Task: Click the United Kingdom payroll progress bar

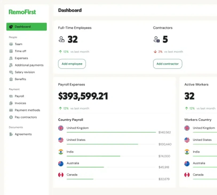Action: 111,132
